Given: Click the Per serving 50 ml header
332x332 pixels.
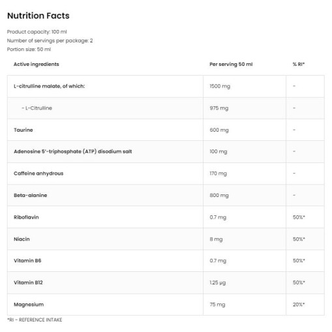Looking at the screenshot, I should (x=231, y=64).
